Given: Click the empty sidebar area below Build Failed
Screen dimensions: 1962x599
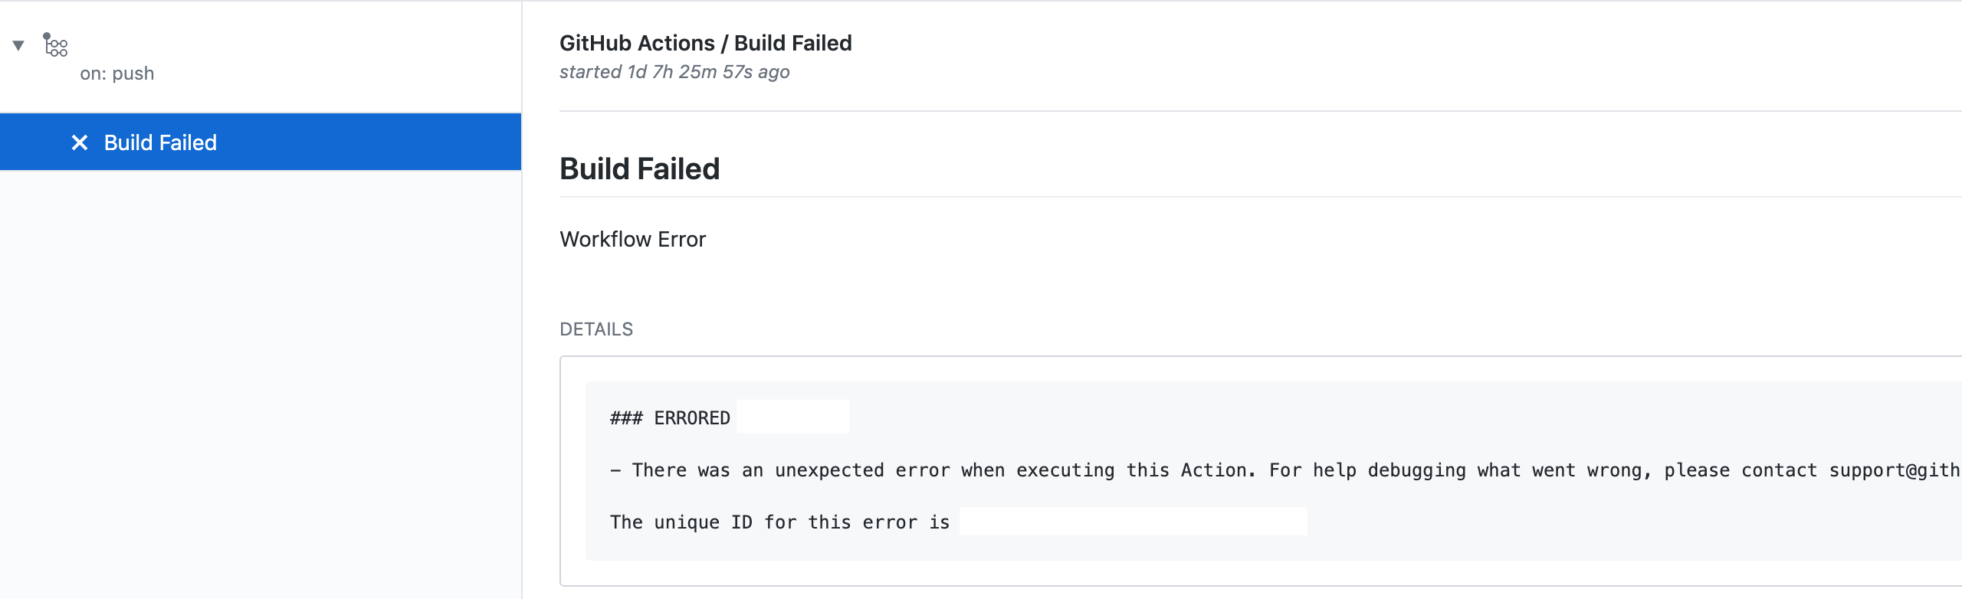Looking at the screenshot, I should tap(261, 383).
